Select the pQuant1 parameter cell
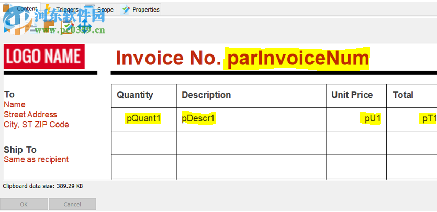 (x=143, y=119)
